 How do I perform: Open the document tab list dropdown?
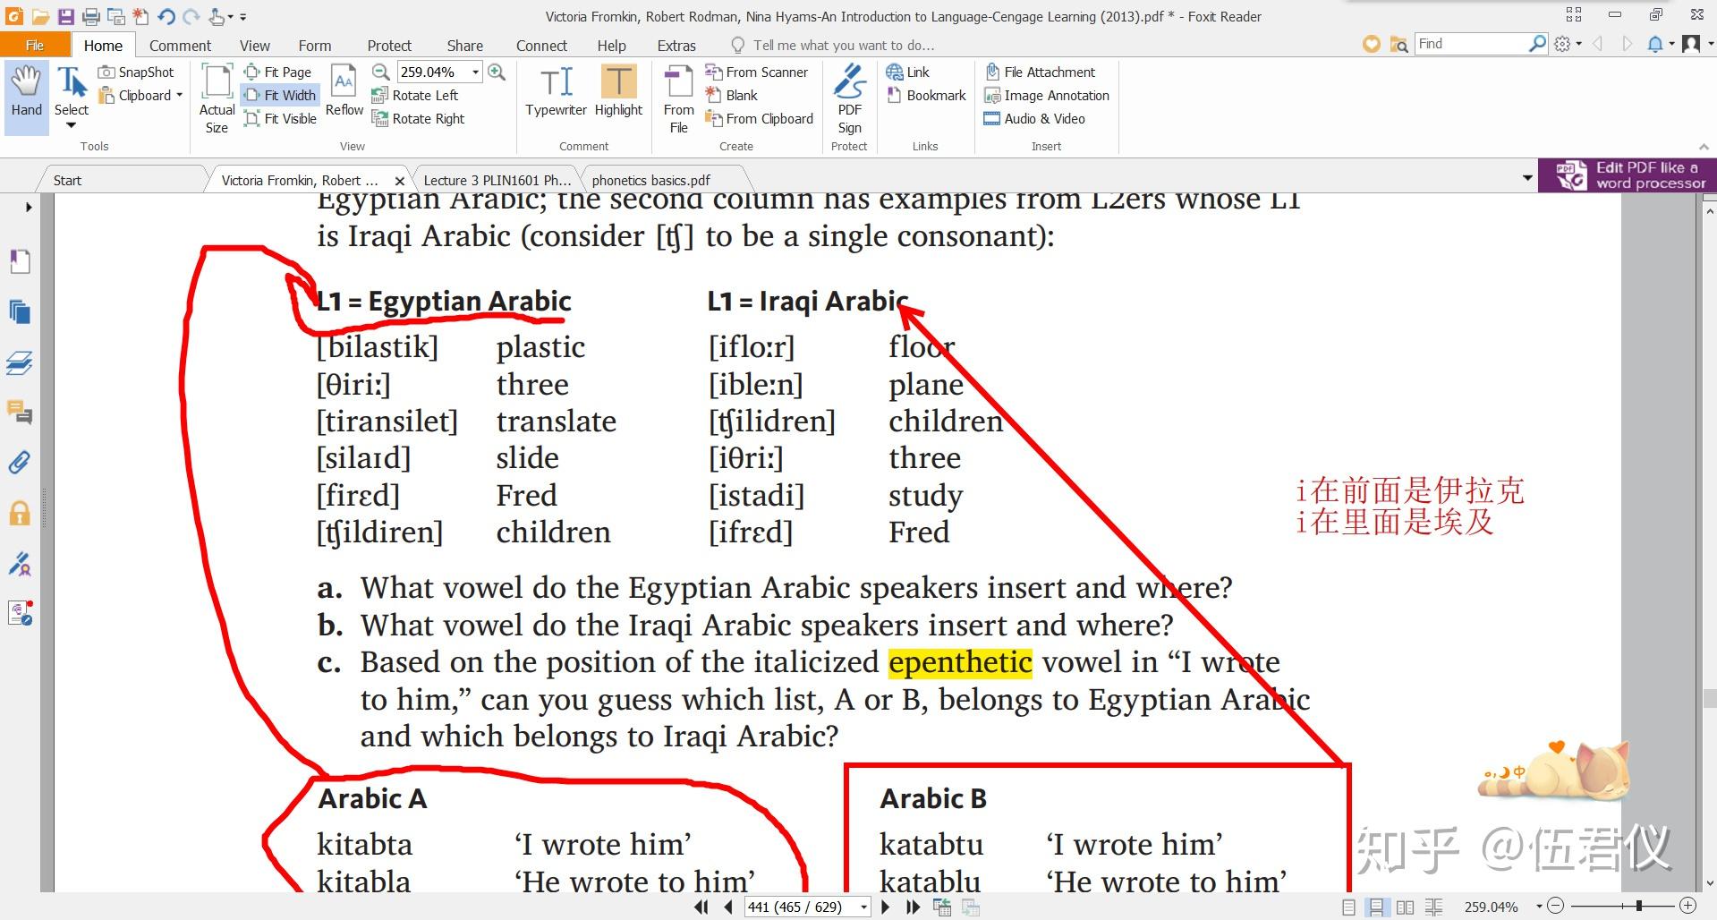pos(1527,179)
